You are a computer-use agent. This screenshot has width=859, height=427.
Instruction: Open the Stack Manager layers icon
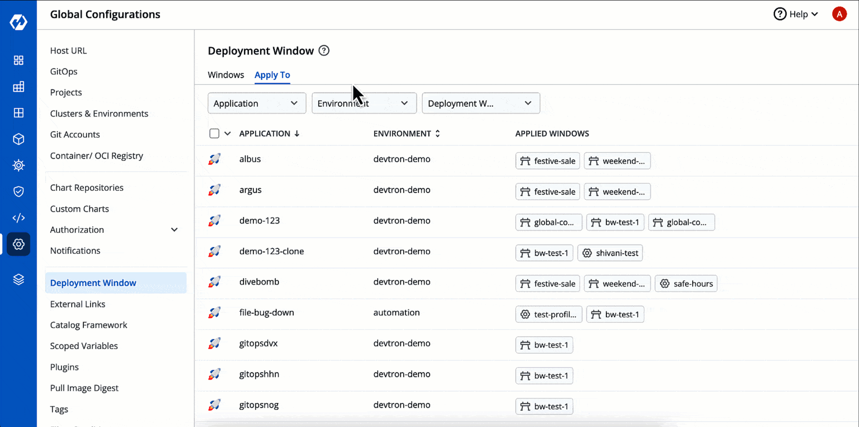click(18, 279)
